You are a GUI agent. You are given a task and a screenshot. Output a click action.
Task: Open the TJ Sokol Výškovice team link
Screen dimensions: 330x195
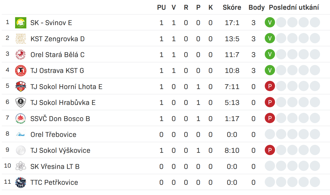[x=60, y=150]
